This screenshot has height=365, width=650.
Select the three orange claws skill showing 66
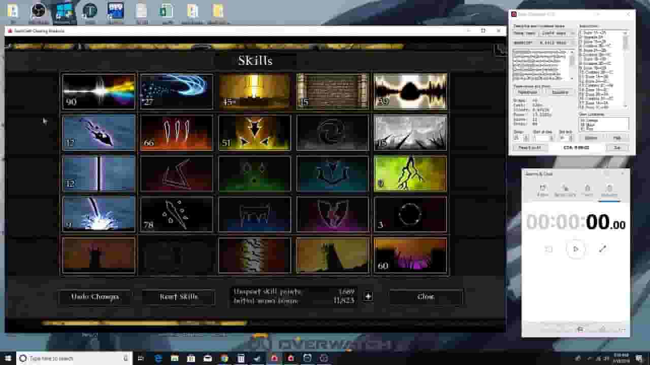click(177, 133)
